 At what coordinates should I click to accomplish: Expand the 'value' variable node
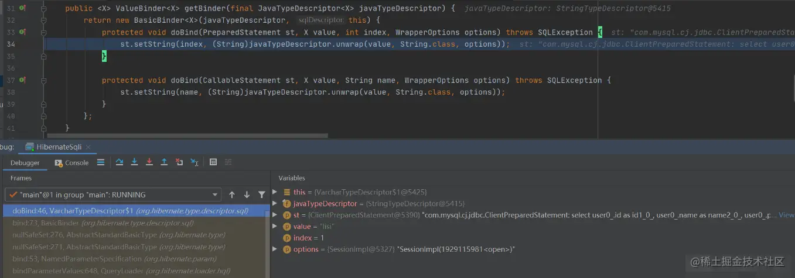click(x=275, y=227)
